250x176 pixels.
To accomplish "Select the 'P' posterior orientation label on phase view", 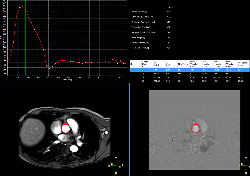I will coord(246,173).
